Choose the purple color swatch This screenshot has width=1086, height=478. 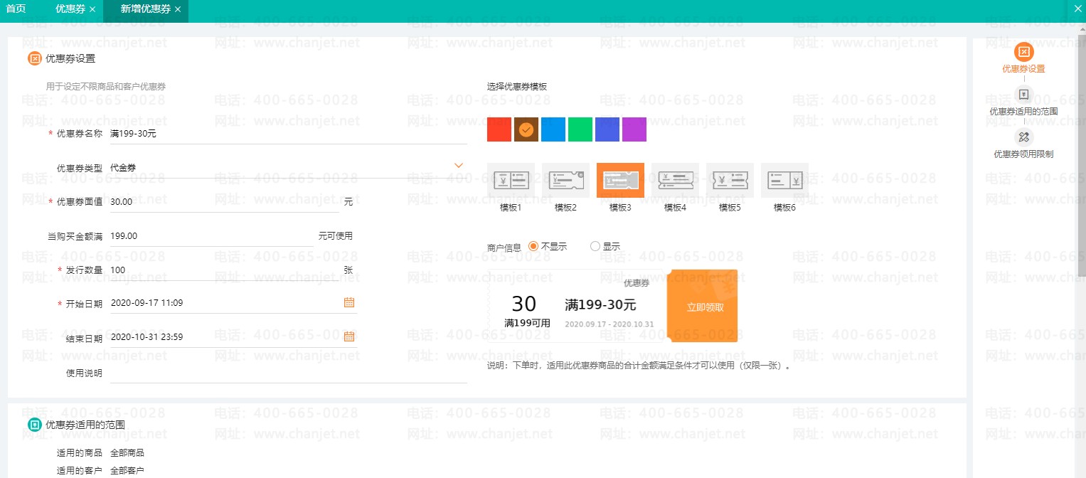click(634, 129)
